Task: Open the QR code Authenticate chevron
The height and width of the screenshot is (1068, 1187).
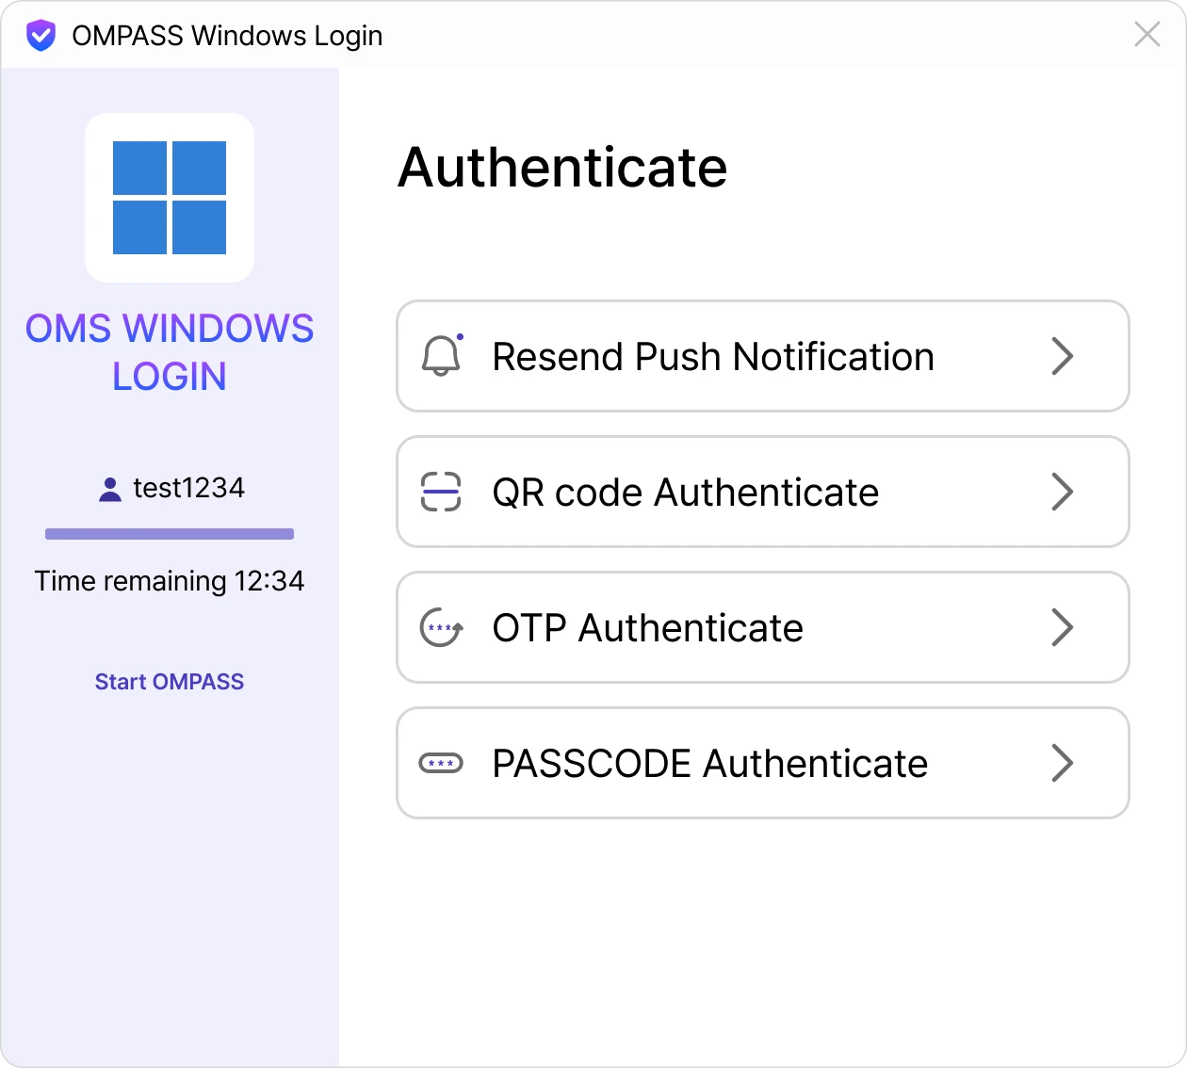Action: click(x=1063, y=492)
